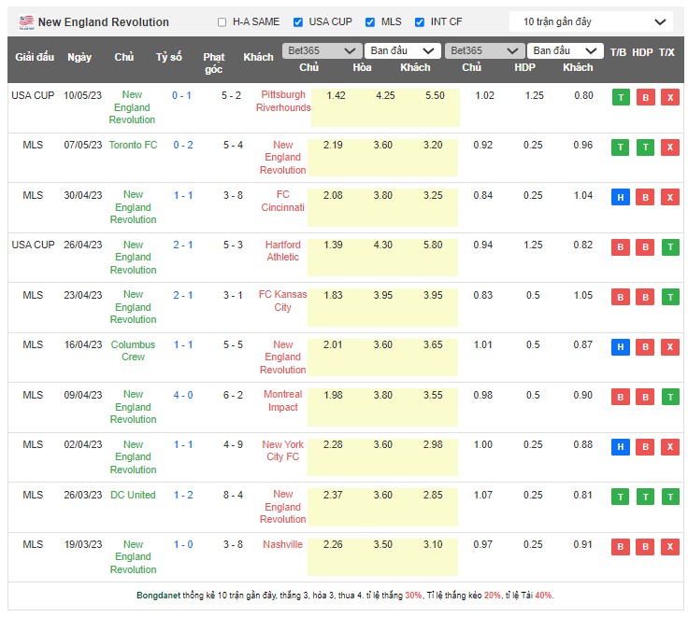This screenshot has height=617, width=688.
Task: Click highlighted 1.42 home odds cell
Action: tap(337, 96)
